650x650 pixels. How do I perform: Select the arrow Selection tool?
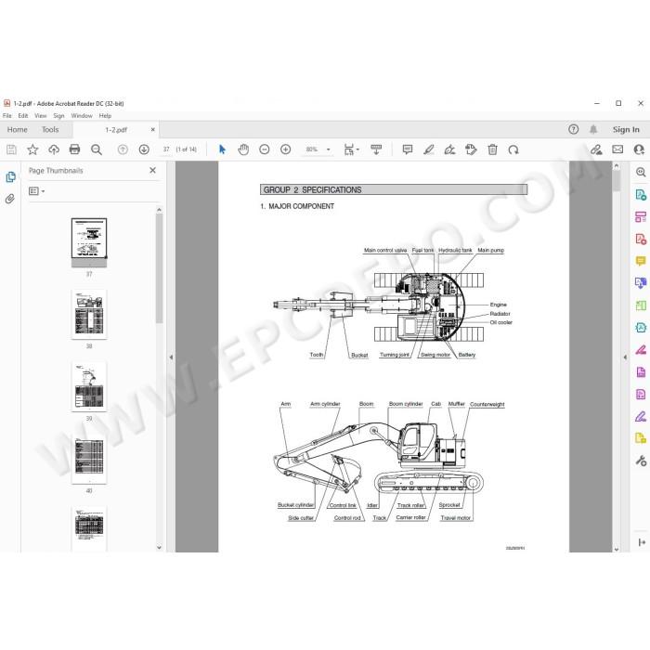(x=222, y=149)
